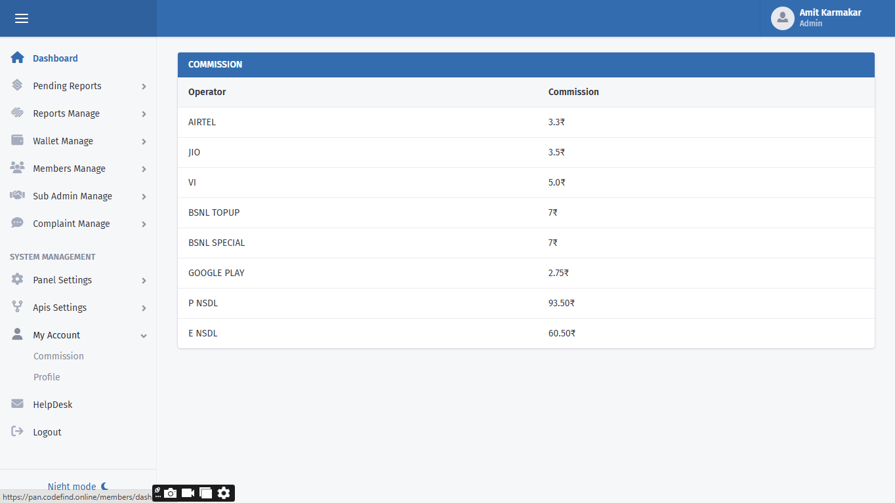
Task: Click the 5.0₹ commission value
Action: 556,182
